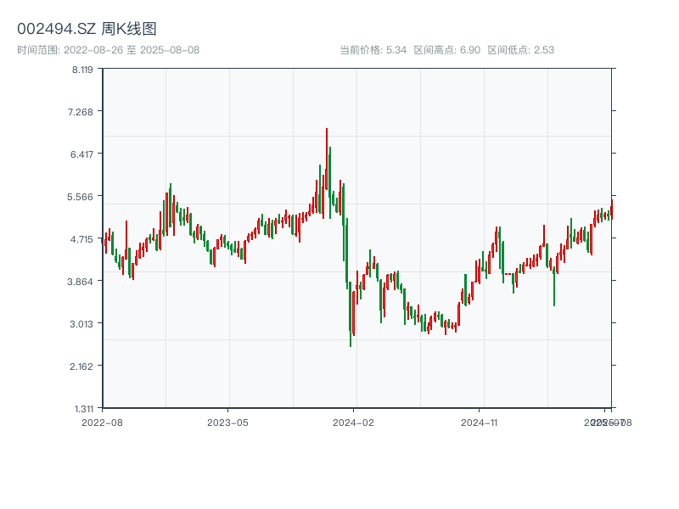679x509 pixels.
Task: Click the 区间高点 6.90 label
Action: (446, 50)
